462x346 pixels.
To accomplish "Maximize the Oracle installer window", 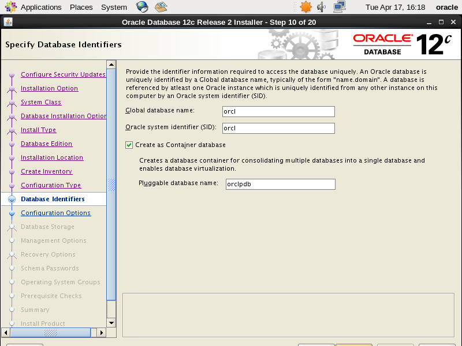I will pos(441,22).
